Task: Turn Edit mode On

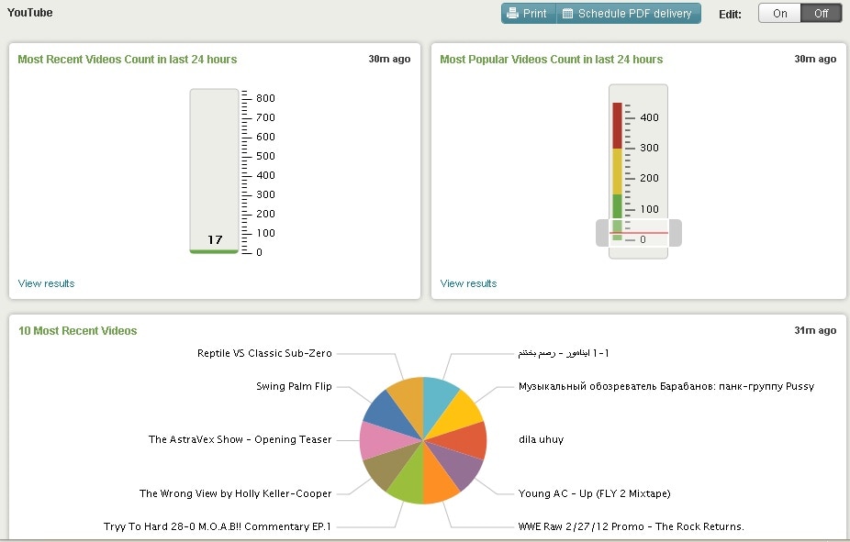Action: [x=779, y=14]
